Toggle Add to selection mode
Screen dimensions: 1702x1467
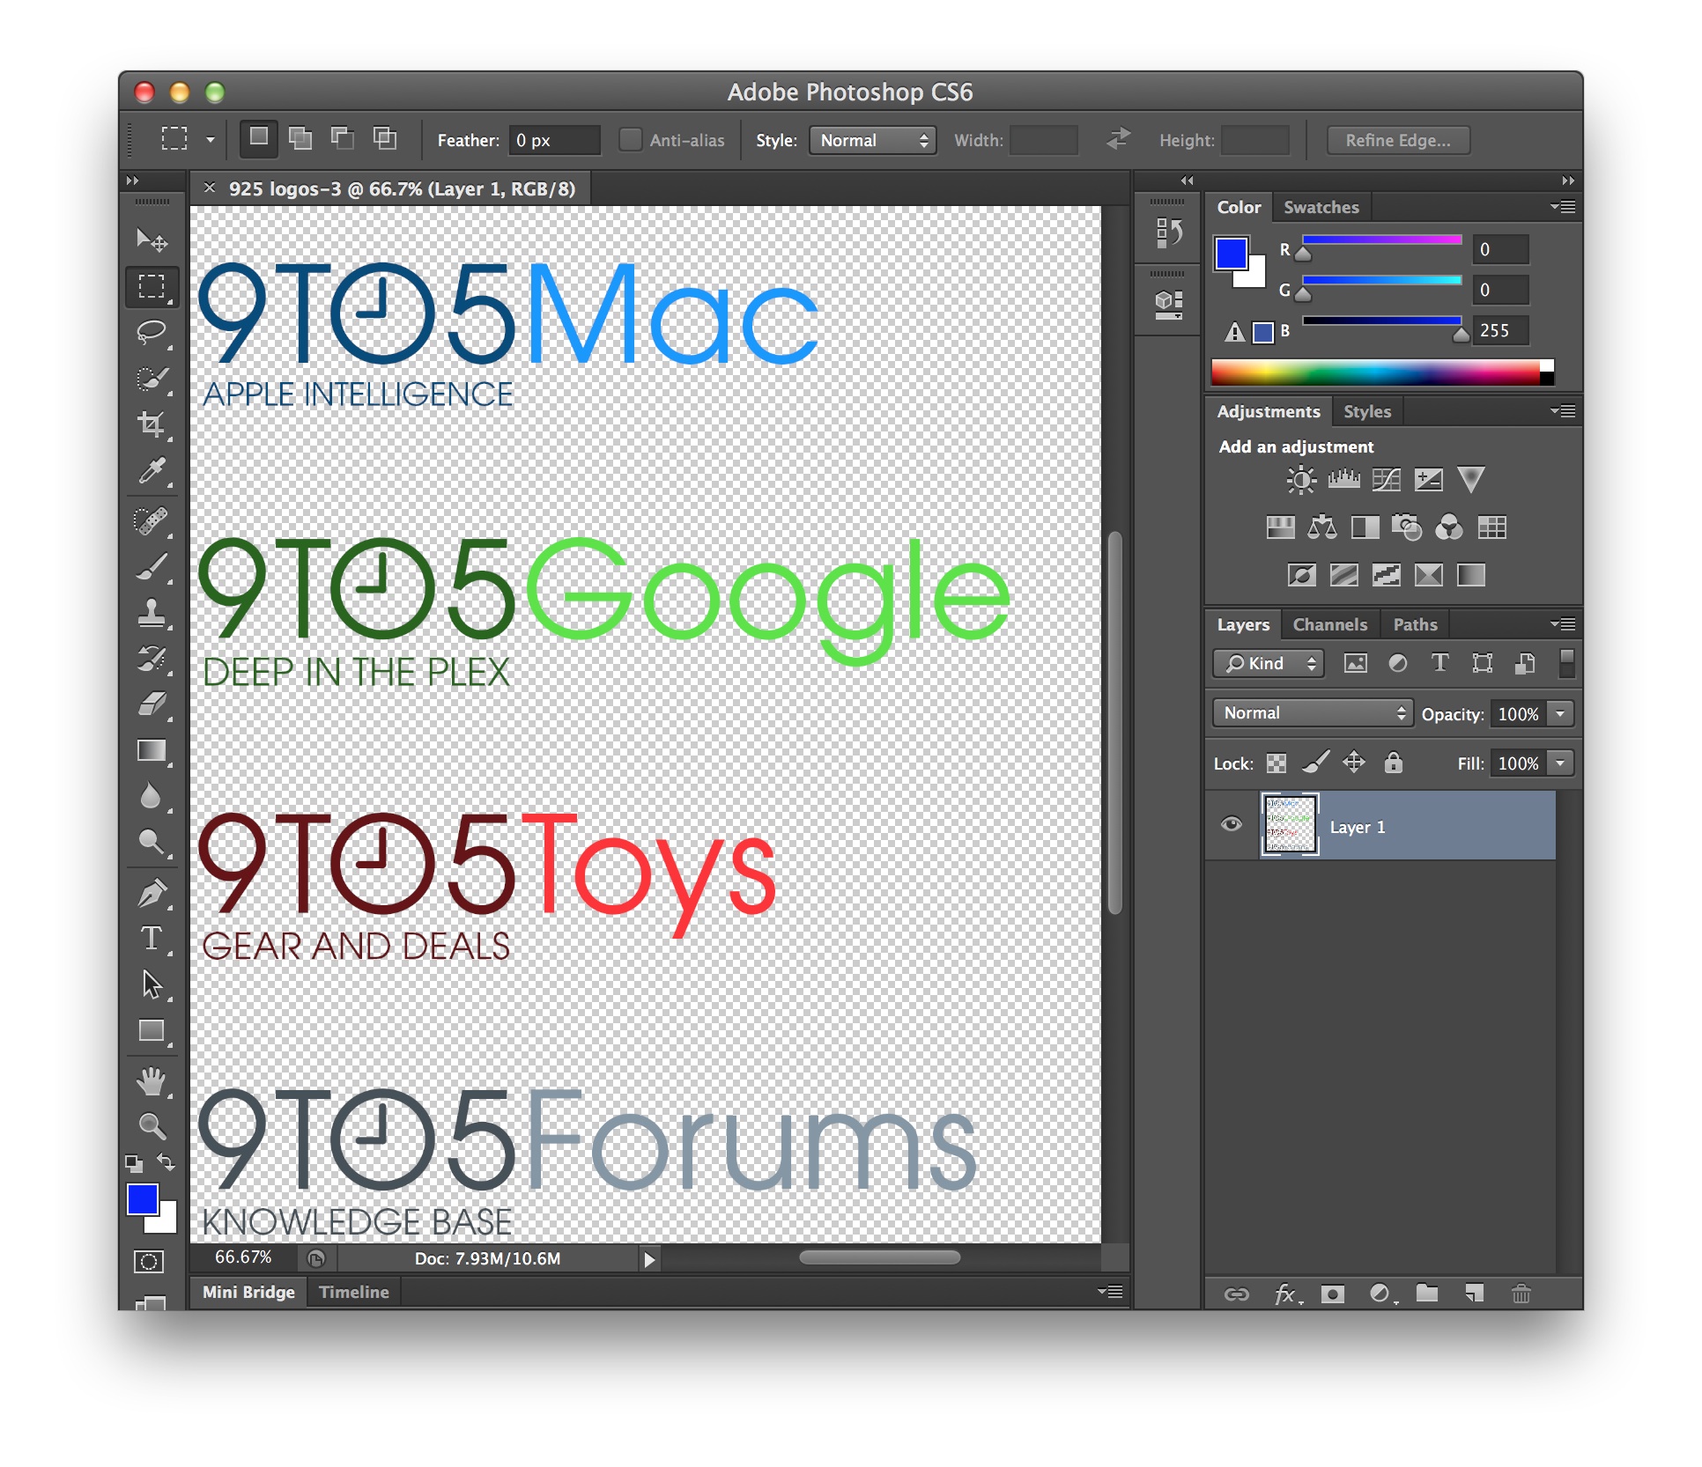coord(300,138)
